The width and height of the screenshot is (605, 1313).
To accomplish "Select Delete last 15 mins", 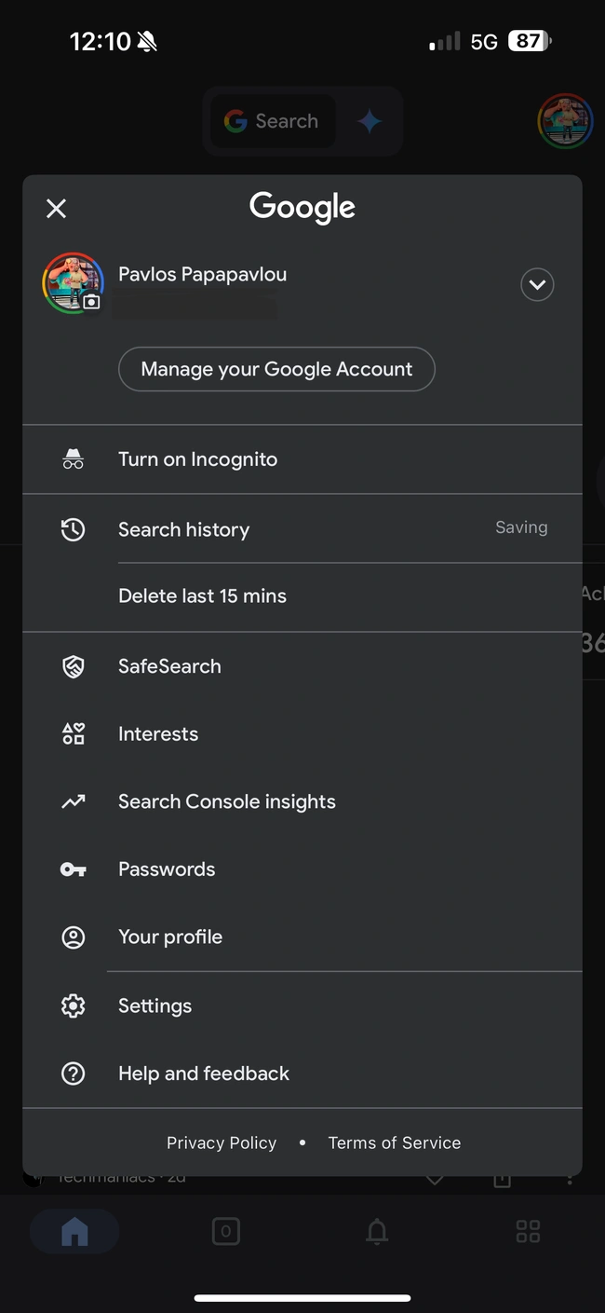I will pos(202,596).
